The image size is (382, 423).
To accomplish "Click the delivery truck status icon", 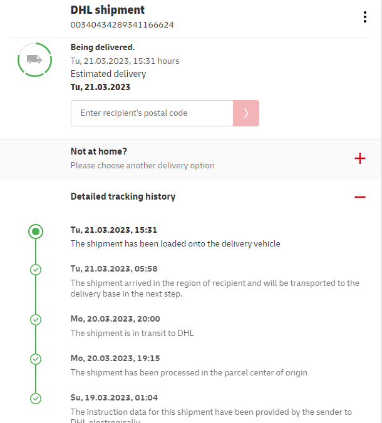I will (35, 59).
